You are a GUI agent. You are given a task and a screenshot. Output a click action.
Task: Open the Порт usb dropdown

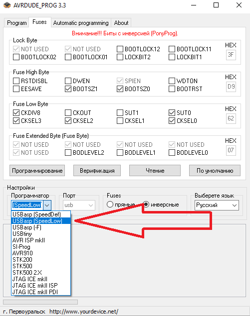click(x=79, y=206)
